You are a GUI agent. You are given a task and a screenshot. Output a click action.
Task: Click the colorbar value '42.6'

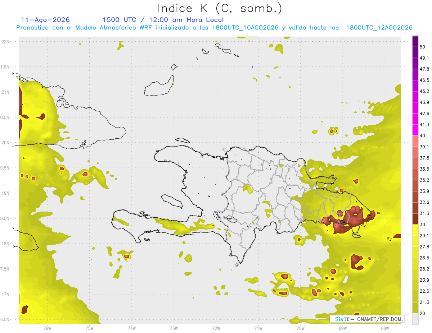pyautogui.click(x=424, y=114)
